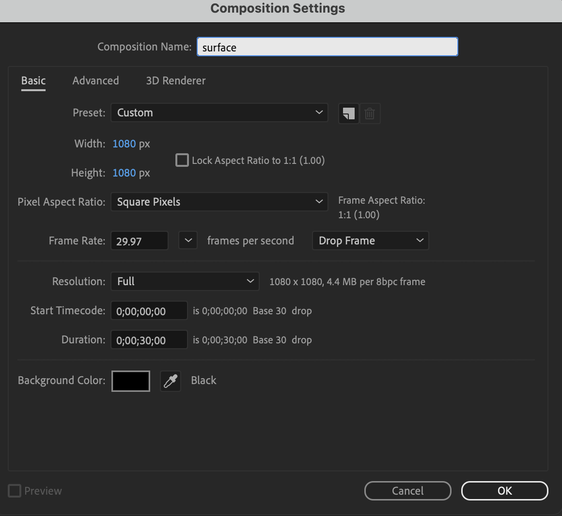
Task: Enable Lock Aspect Ratio to 1:1
Action: coord(182,160)
